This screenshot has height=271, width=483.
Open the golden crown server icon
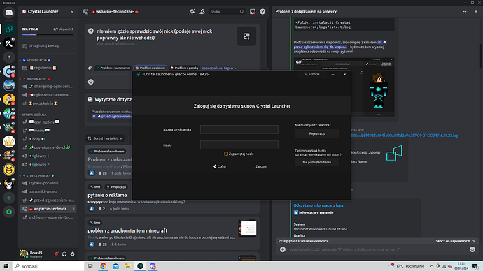pos(9,141)
